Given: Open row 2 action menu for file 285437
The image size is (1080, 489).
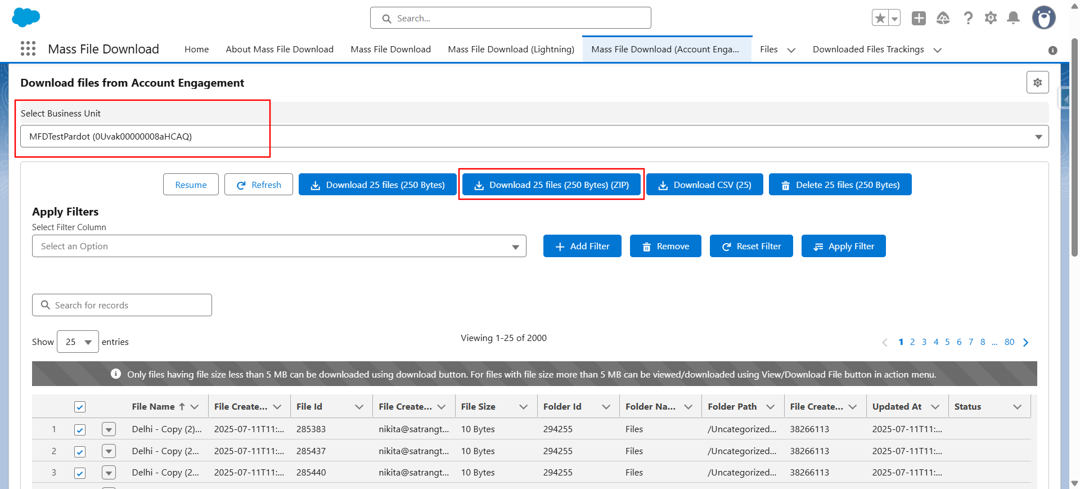Looking at the screenshot, I should pyautogui.click(x=109, y=451).
